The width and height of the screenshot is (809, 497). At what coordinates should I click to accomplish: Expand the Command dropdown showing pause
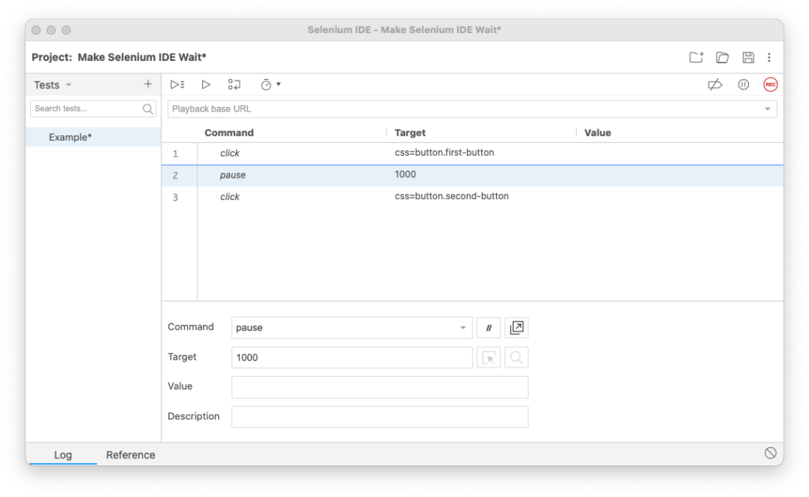point(464,326)
